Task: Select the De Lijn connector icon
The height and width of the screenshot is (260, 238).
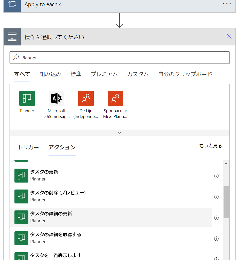Action: pos(86,98)
